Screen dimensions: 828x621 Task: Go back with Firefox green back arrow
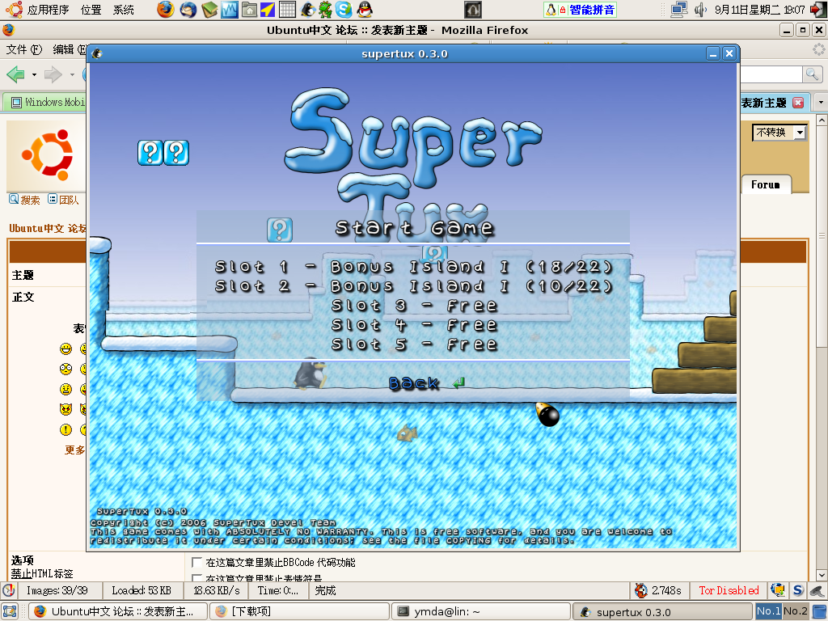(16, 74)
